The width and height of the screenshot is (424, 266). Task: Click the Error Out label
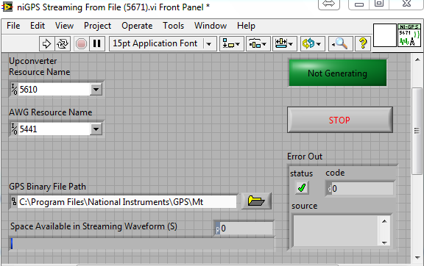point(305,157)
